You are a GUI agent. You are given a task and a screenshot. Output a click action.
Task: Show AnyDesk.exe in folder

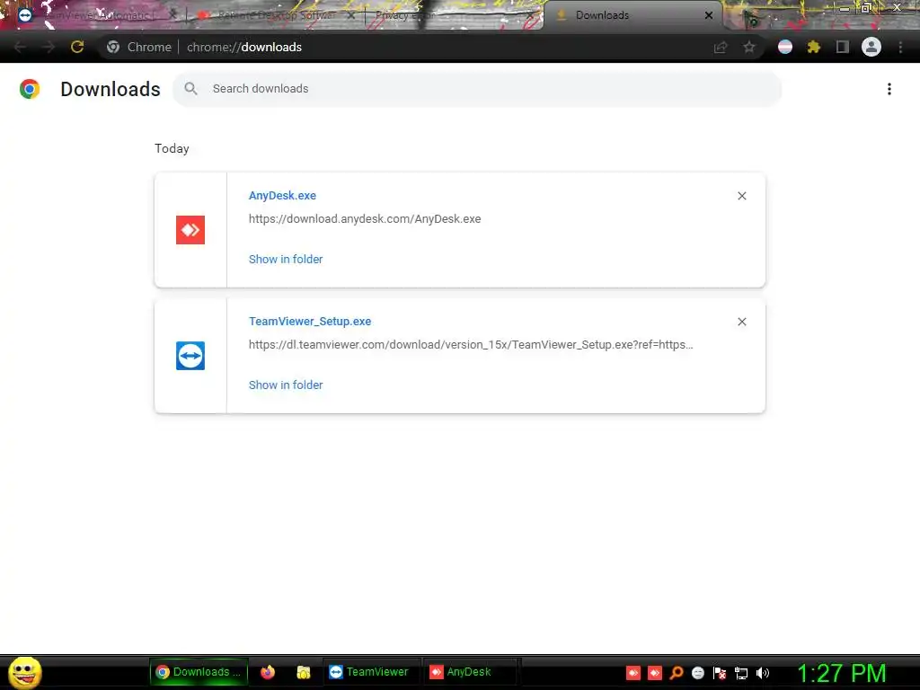tap(286, 260)
